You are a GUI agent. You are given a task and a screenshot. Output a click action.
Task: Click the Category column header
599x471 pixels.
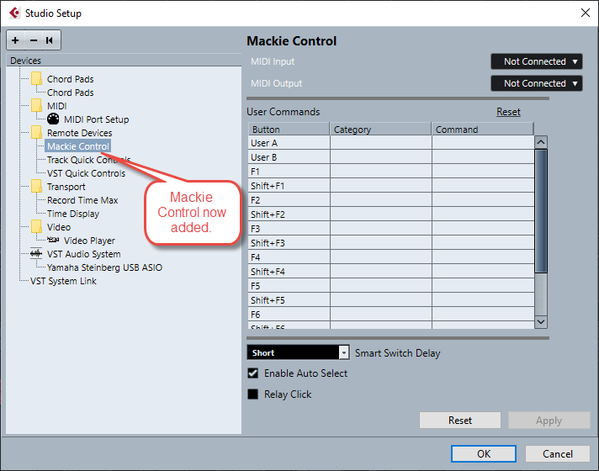[x=380, y=130]
